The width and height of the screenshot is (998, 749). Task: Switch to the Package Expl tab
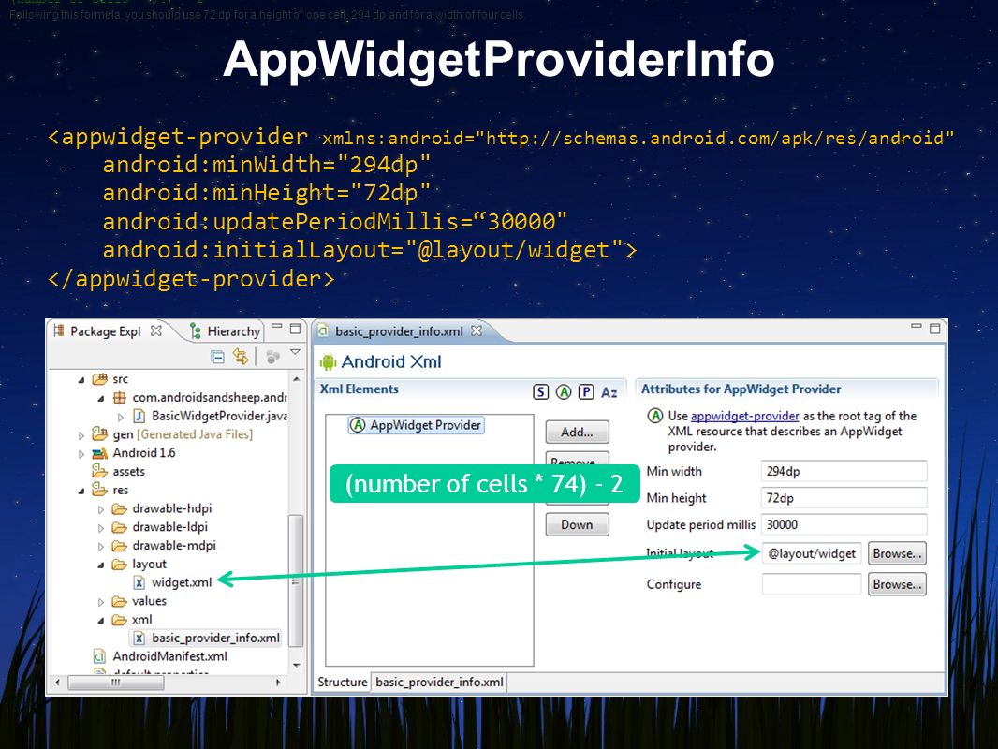point(106,331)
